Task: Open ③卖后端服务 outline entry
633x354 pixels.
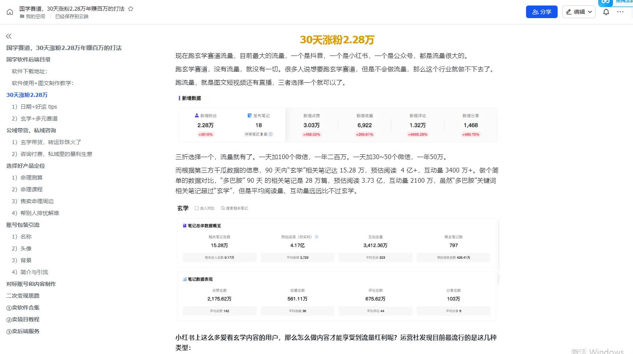Action: pos(23,331)
